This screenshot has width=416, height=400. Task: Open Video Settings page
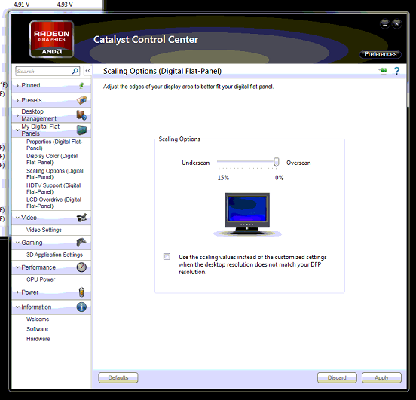44,230
